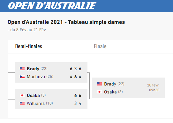The width and height of the screenshot is (173, 123).
Task: Click Muchova's score line 4 6 4
Action: click(76, 77)
